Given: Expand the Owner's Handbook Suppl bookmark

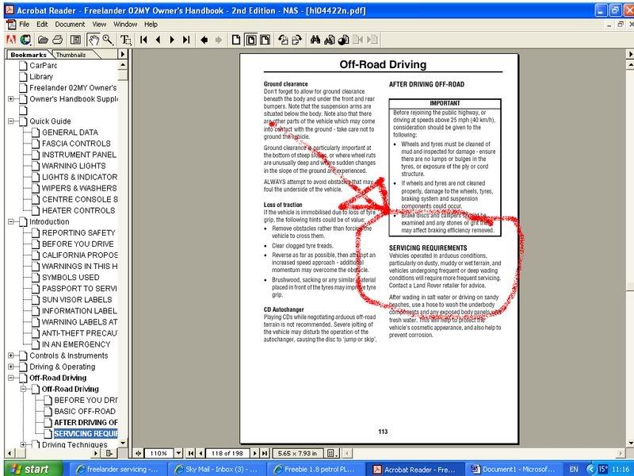Looking at the screenshot, I should click(11, 98).
